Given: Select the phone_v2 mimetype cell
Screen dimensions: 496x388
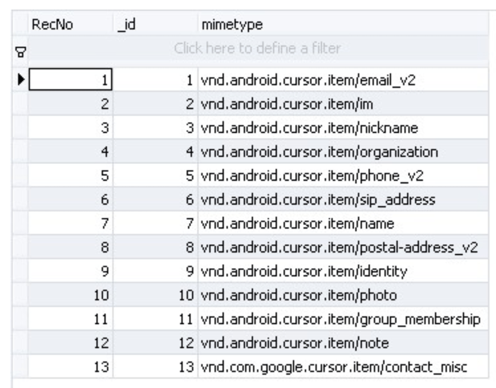Looking at the screenshot, I should click(x=344, y=176).
